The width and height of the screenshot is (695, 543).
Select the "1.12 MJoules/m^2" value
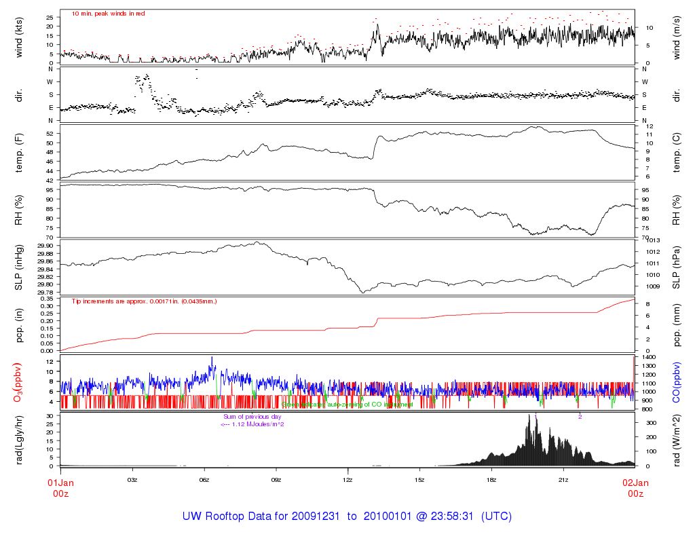[258, 424]
